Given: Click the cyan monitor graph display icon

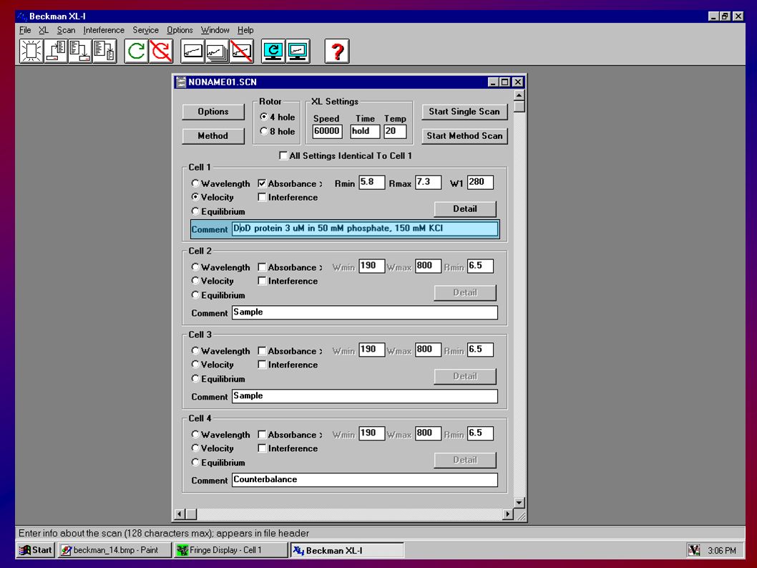Looking at the screenshot, I should 298,51.
